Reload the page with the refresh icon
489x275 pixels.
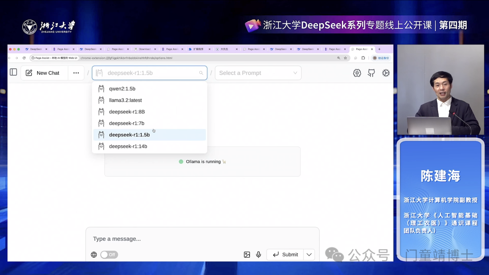click(24, 58)
